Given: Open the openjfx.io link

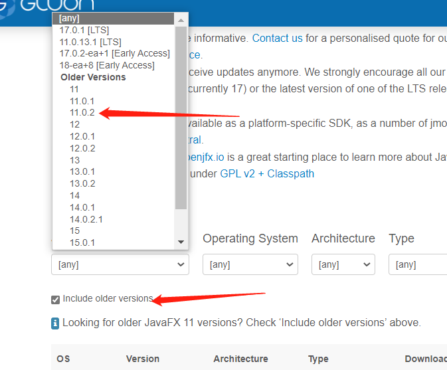Looking at the screenshot, I should (206, 157).
